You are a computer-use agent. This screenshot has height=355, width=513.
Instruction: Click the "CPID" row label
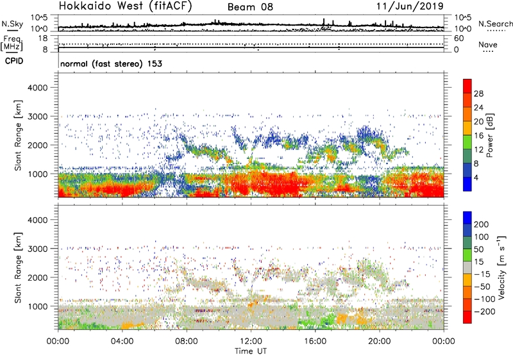point(14,61)
